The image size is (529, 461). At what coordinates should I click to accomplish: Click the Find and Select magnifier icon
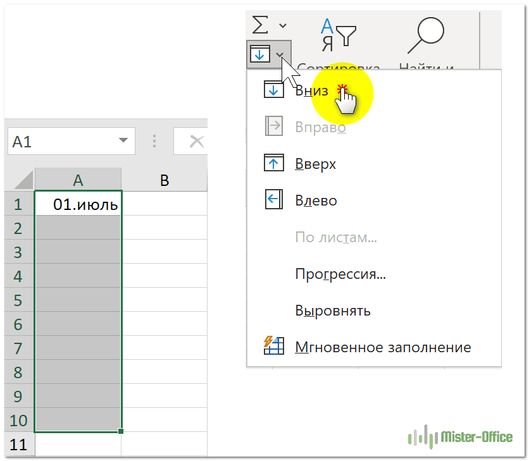coord(426,35)
